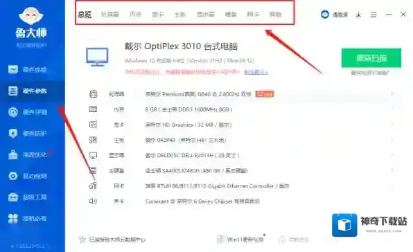This screenshot has height=252, width=413.
Task: Expand the 处理器 row chevron arrow
Action: (x=392, y=93)
